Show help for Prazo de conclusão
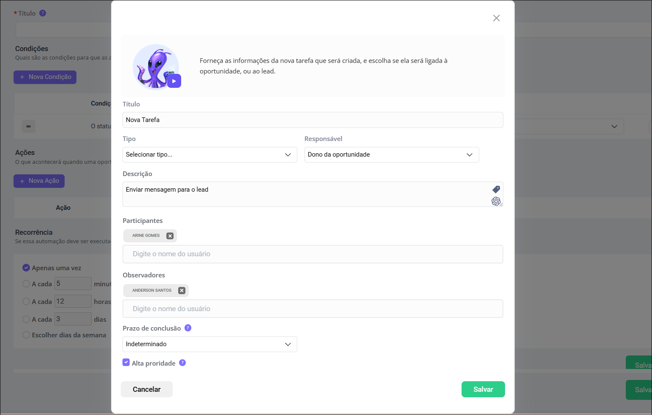652x415 pixels. 188,328
